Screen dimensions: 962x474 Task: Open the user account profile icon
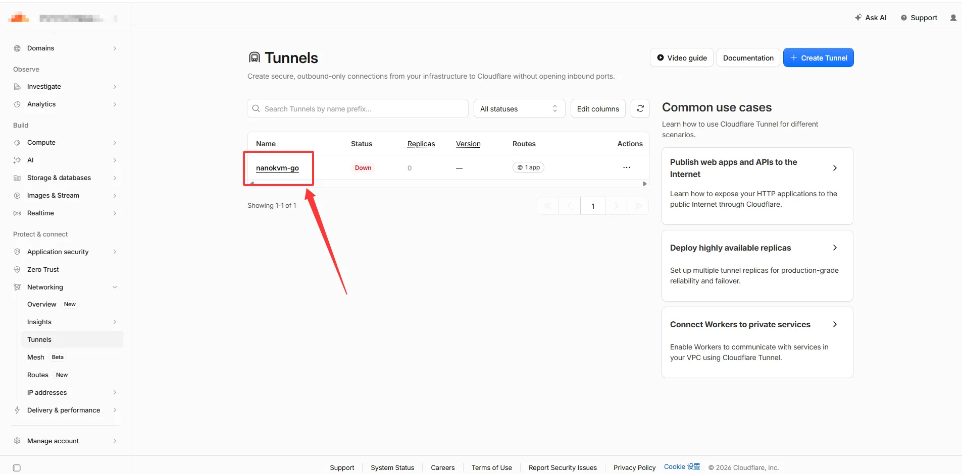[953, 18]
